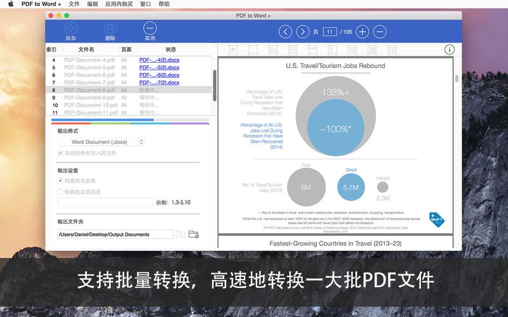Select row PDF-Document-9.pdf
The width and height of the screenshot is (508, 317).
(129, 98)
